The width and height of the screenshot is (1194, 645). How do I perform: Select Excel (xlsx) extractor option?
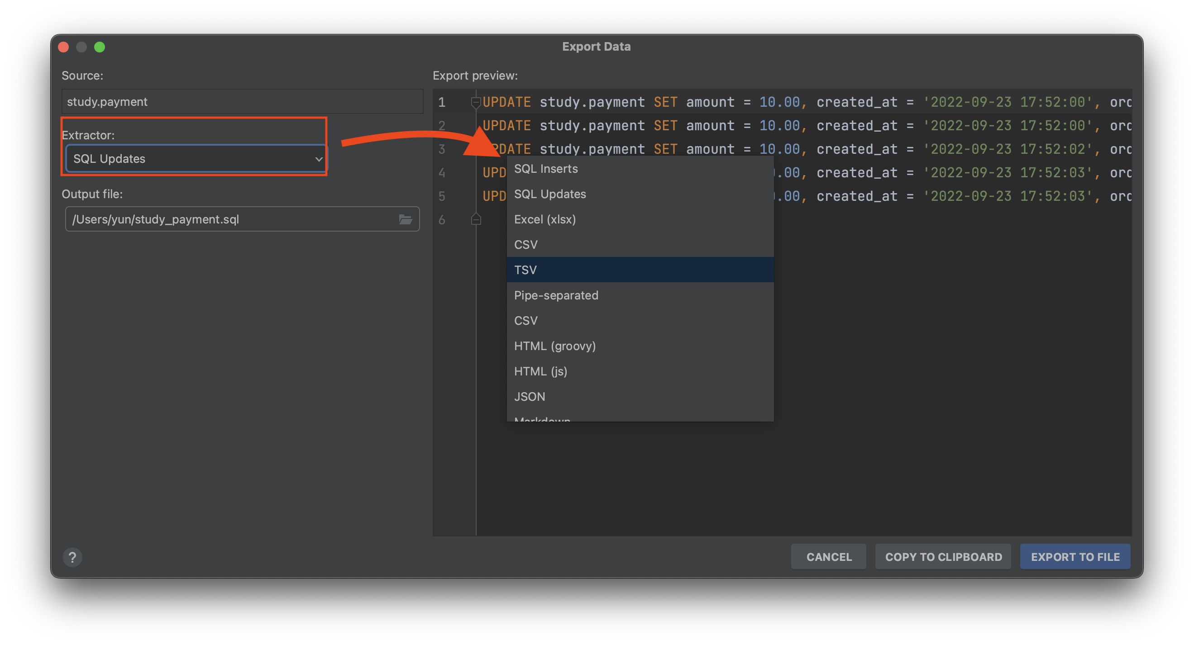click(x=544, y=219)
